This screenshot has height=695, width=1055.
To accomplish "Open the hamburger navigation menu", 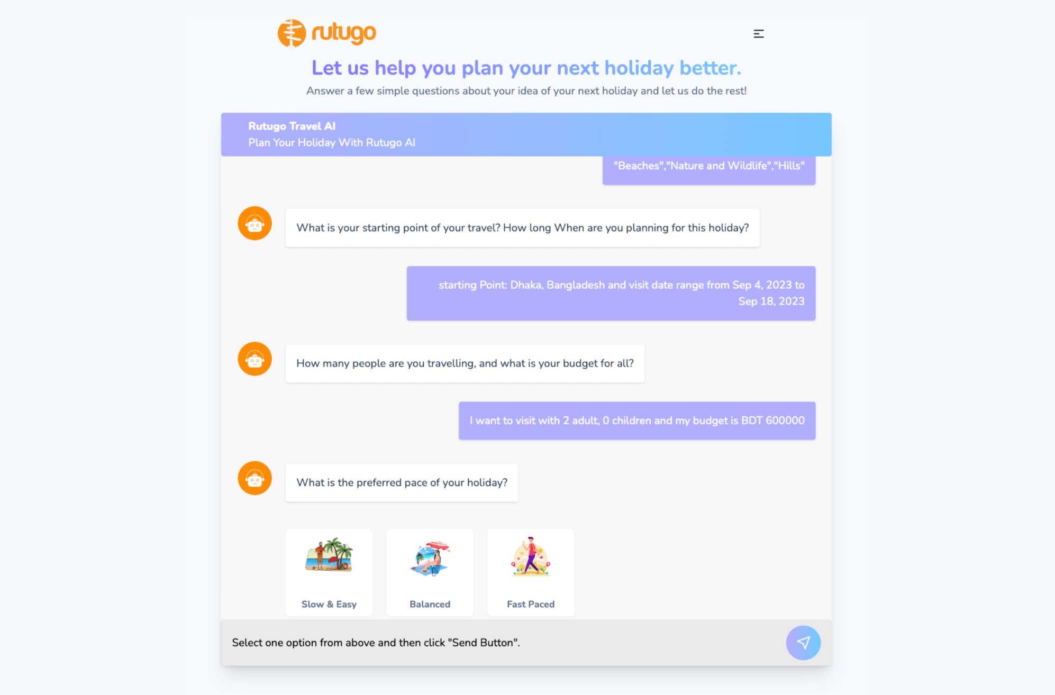I will click(759, 33).
